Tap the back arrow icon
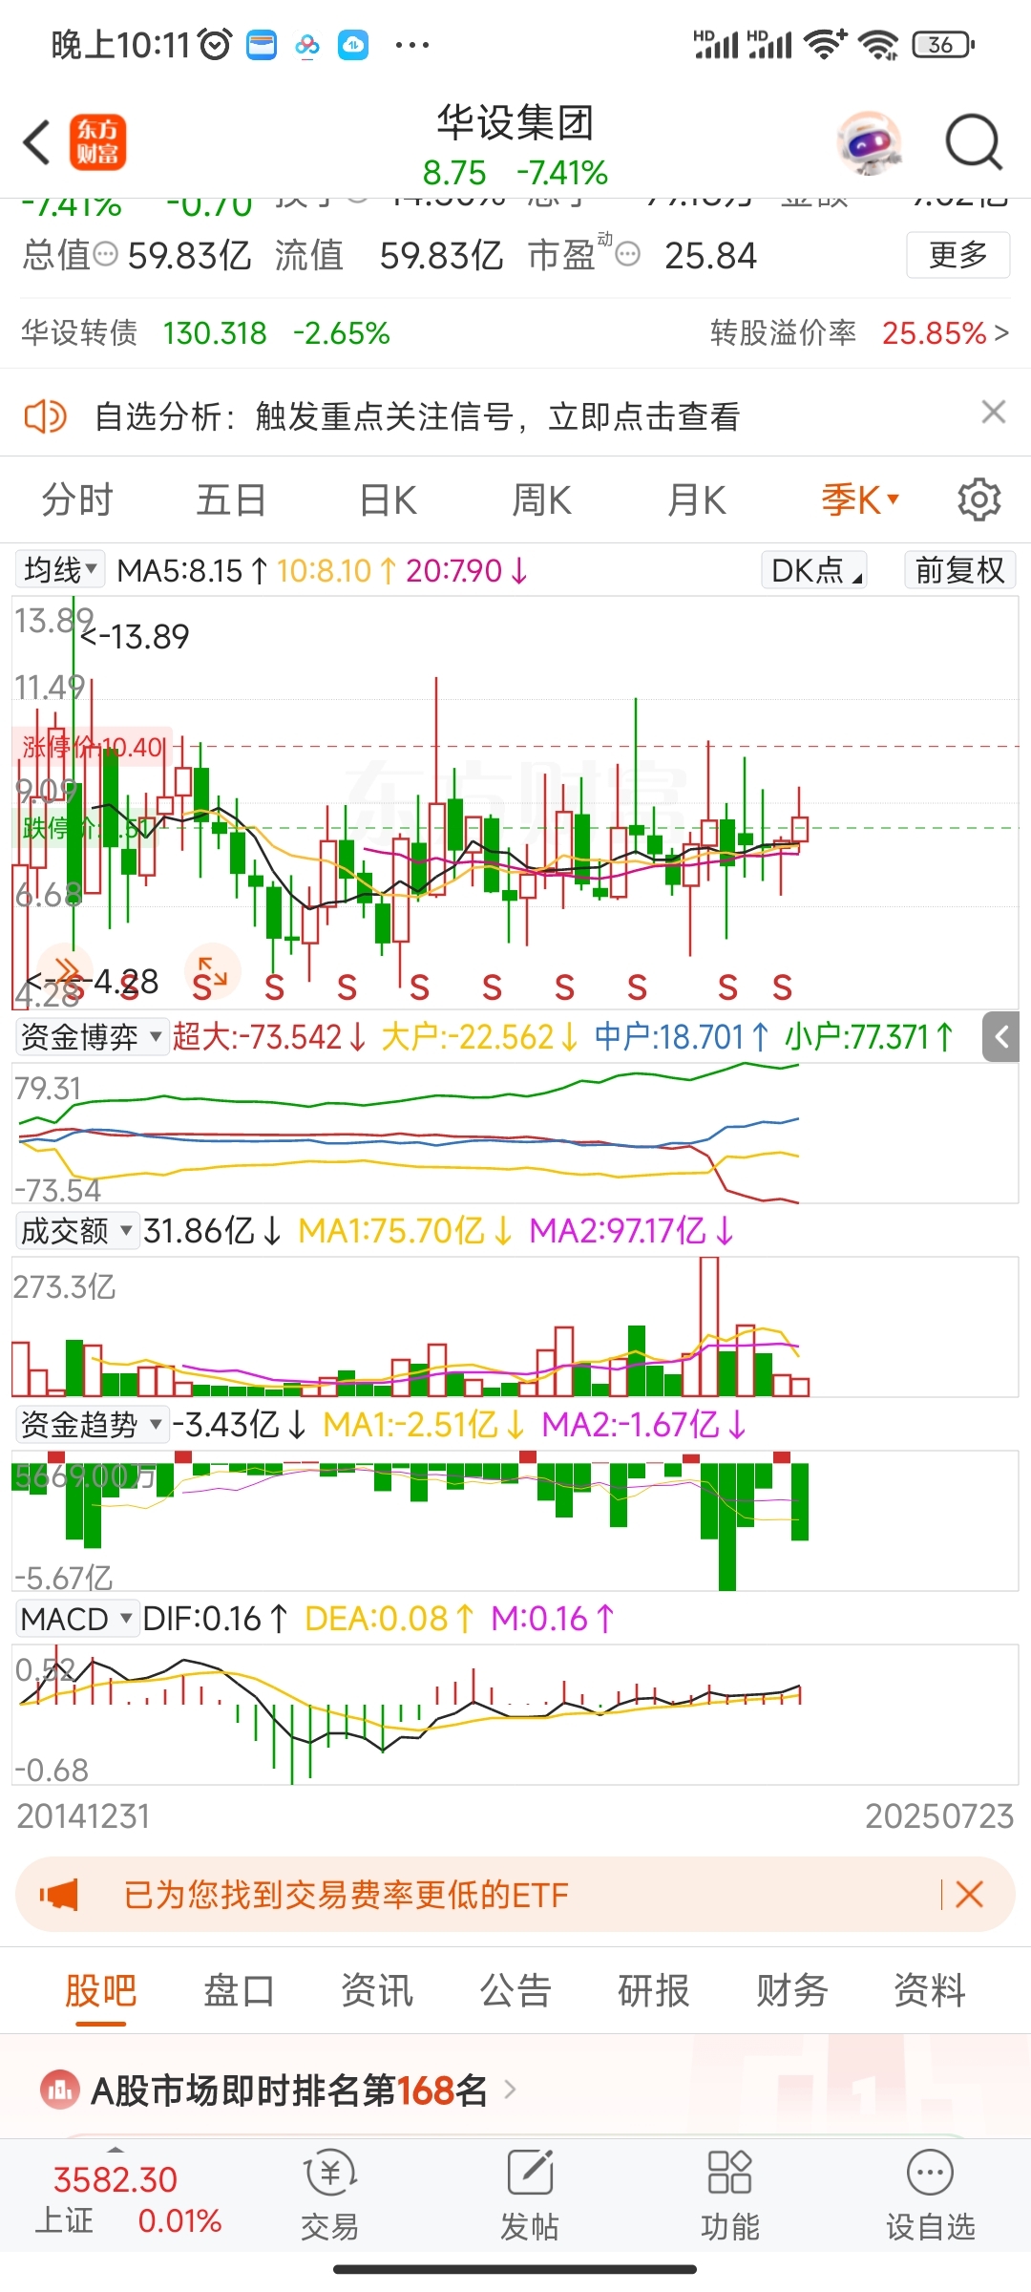Screen dimensions: 1031x2292 tap(36, 143)
